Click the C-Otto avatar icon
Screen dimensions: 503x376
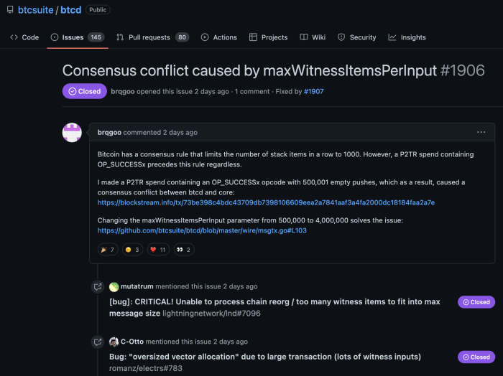[x=114, y=342]
